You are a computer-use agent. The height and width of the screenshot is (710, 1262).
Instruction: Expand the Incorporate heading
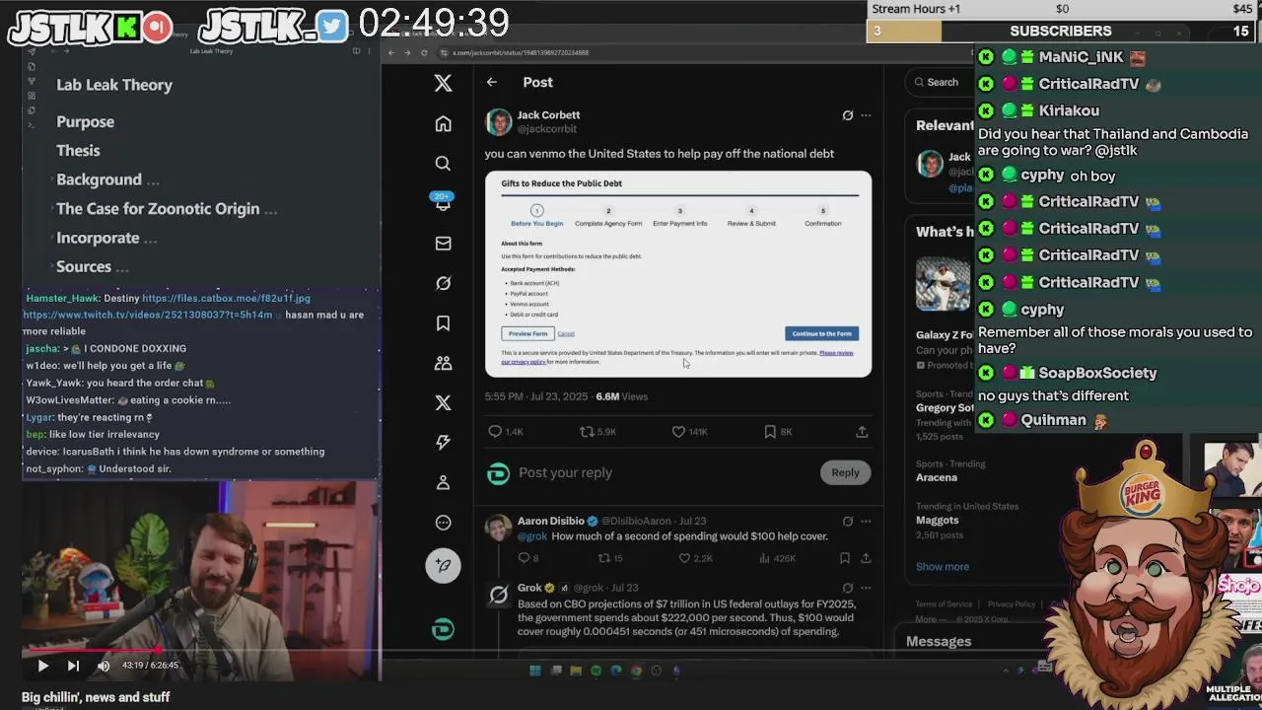coord(50,238)
